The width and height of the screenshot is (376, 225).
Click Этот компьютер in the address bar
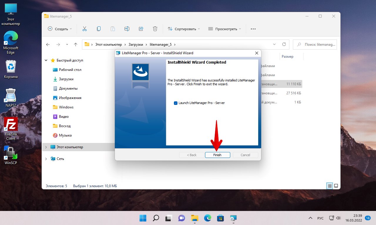click(108, 45)
